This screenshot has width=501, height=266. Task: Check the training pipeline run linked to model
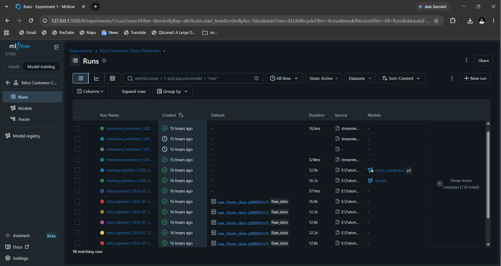pyautogui.click(x=78, y=181)
